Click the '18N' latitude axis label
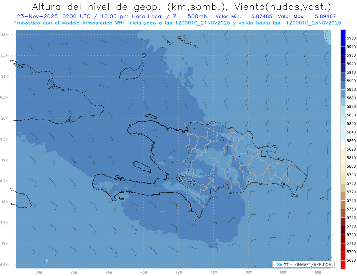357x276 pixels. 4,202
